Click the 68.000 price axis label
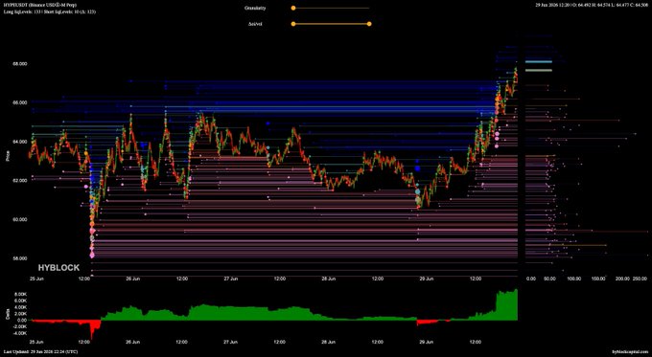Image resolution: width=652 pixels, height=357 pixels. tap(21, 64)
